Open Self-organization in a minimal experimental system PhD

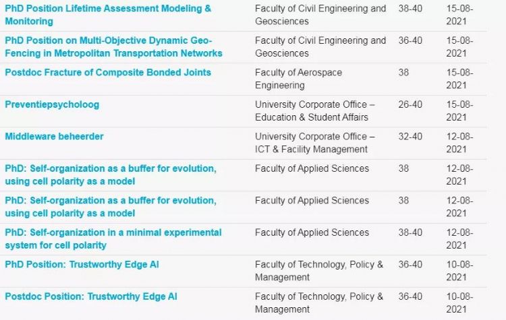coord(113,238)
